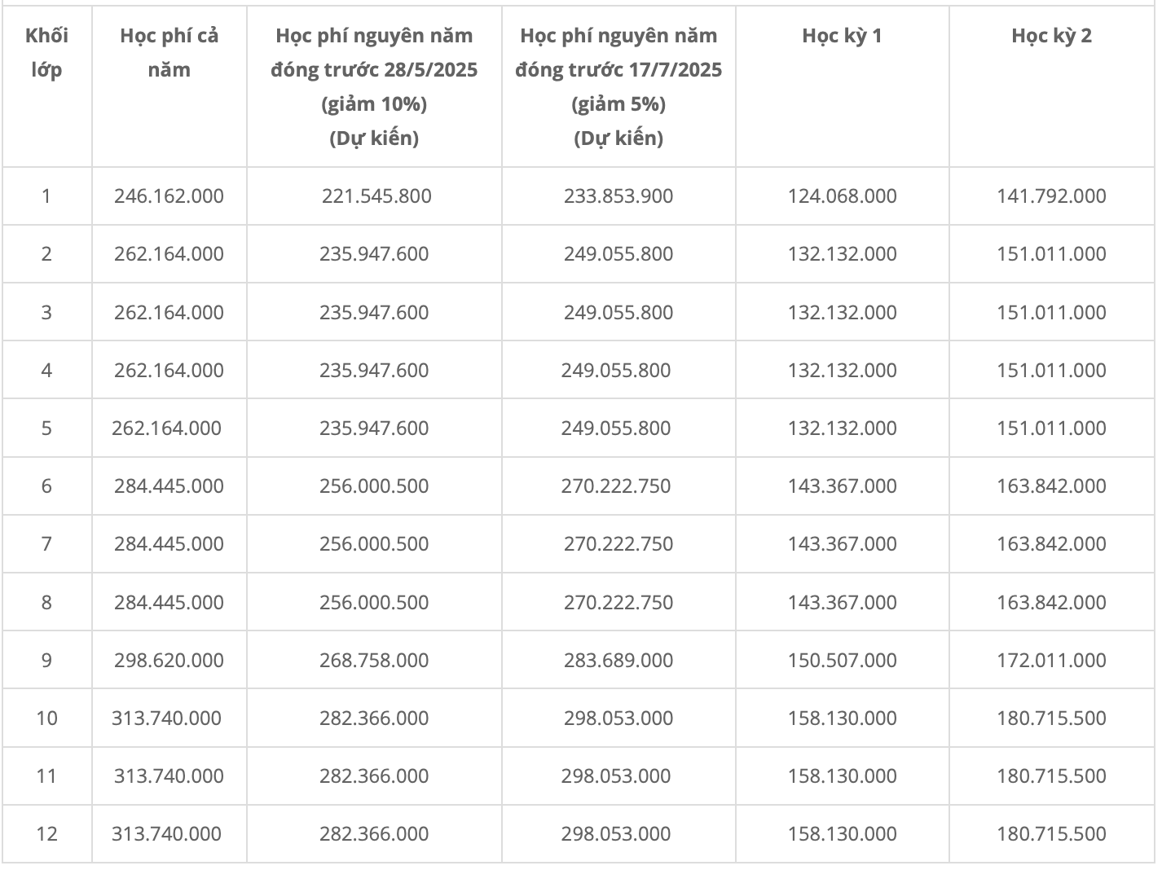Click the 'Học phí cả năm' header
1162x870 pixels.
(169, 53)
